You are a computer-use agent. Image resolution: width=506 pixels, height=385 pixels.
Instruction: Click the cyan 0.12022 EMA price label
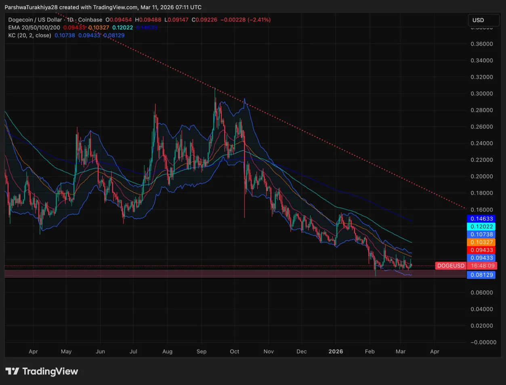481,227
